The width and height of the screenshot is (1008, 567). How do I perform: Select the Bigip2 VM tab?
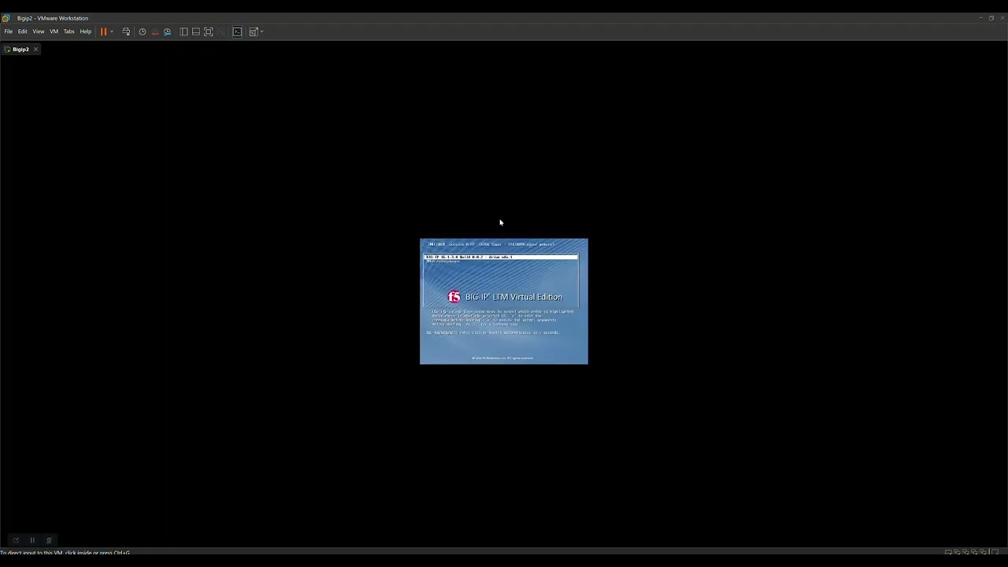click(20, 49)
